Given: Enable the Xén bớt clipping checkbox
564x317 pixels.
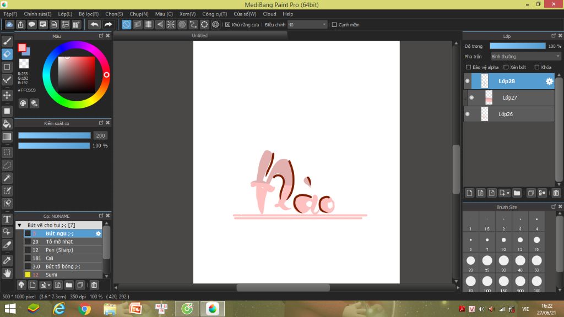Looking at the screenshot, I should point(506,67).
